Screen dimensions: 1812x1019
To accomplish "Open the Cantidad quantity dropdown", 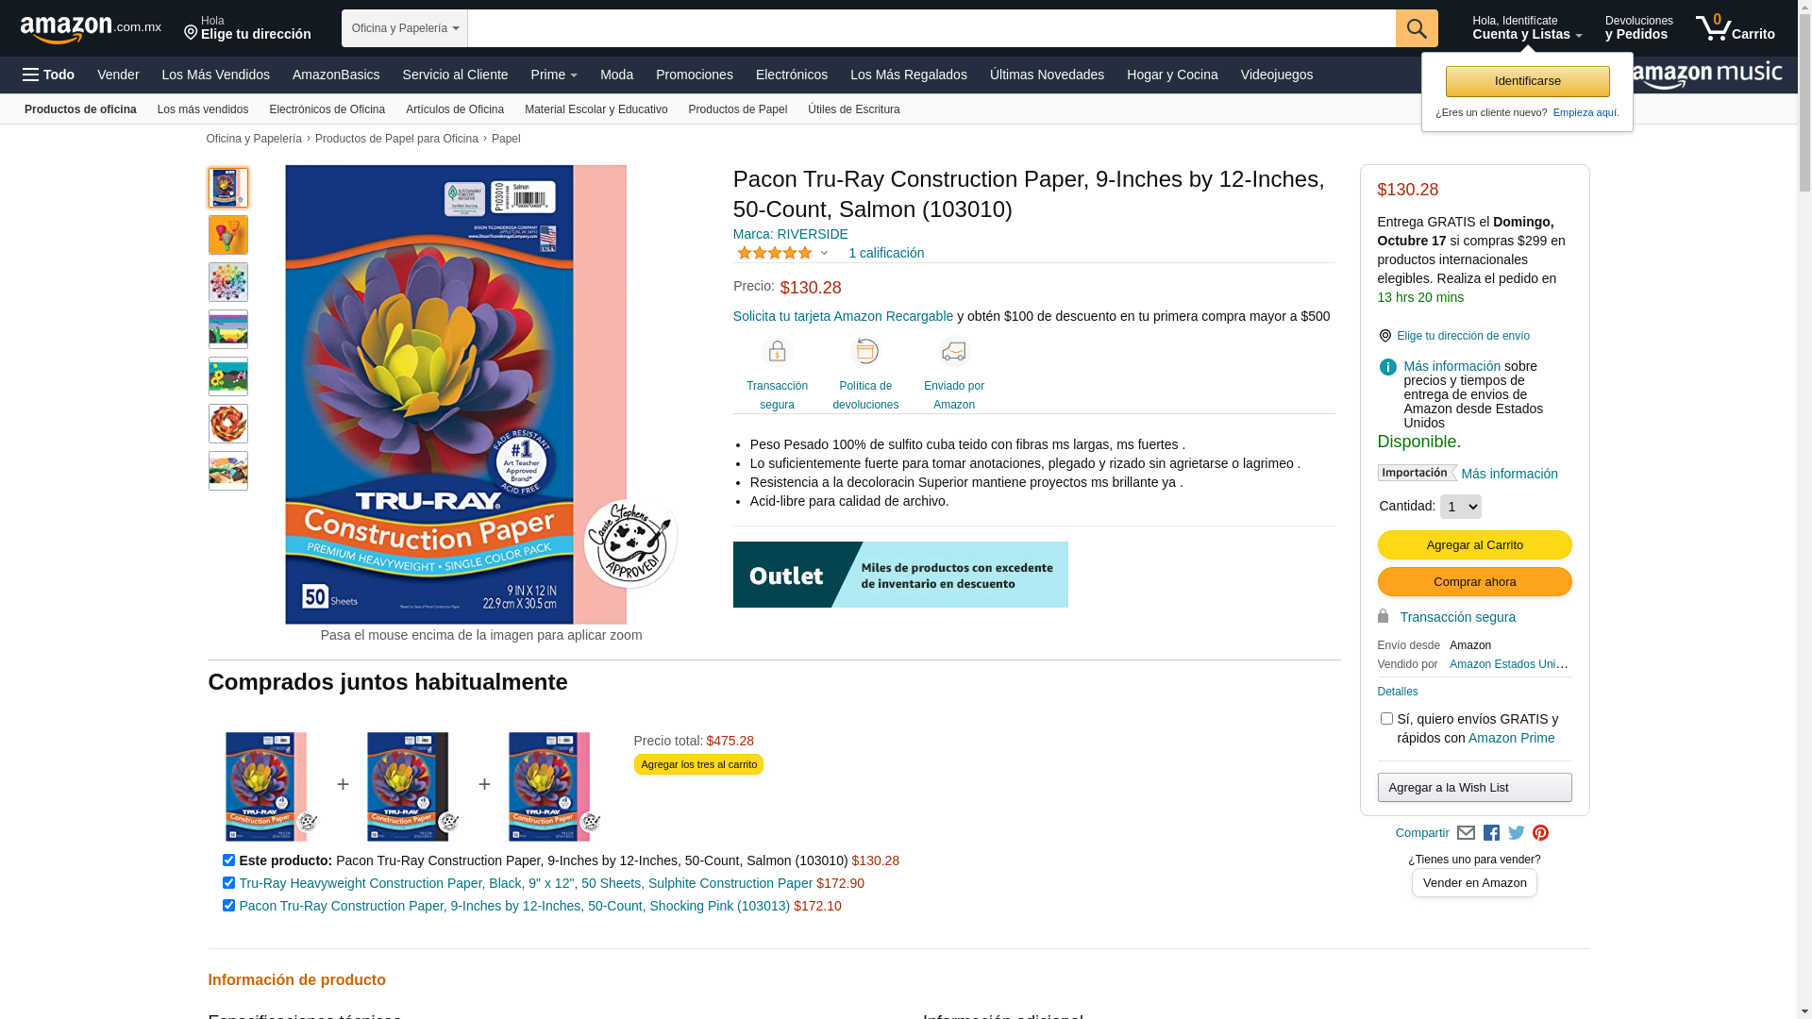I will (x=1461, y=507).
